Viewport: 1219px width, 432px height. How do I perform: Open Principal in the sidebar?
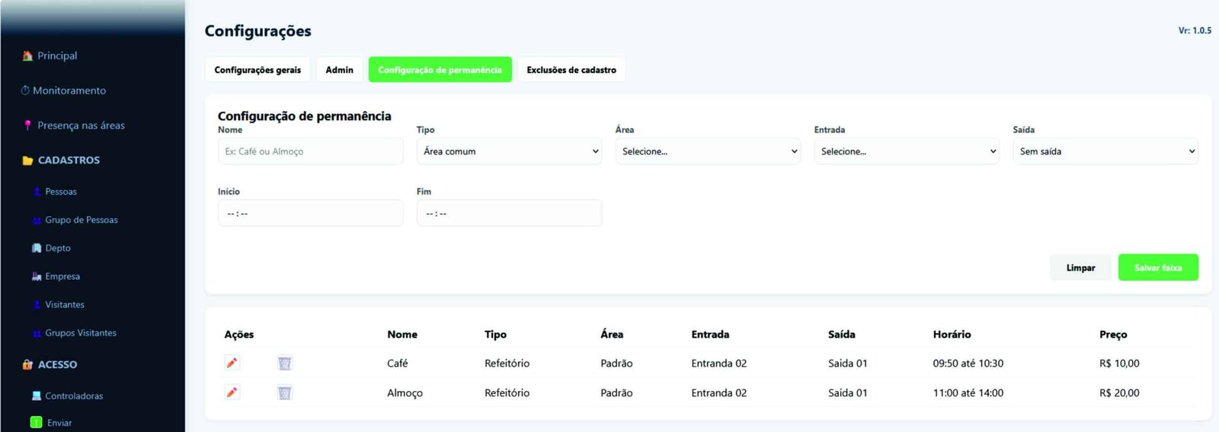57,56
